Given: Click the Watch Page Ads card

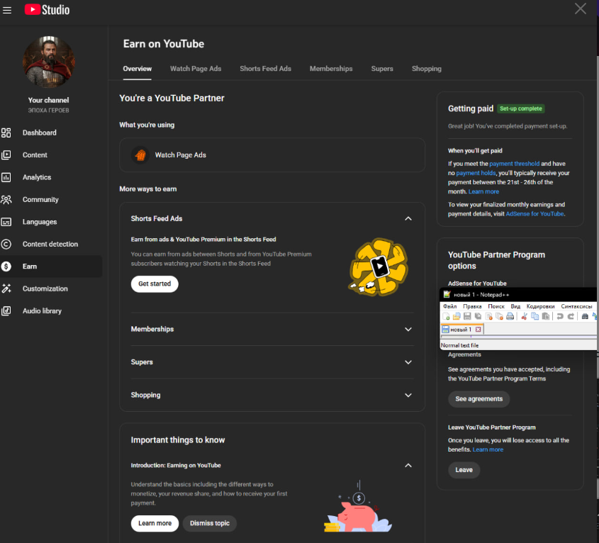Looking at the screenshot, I should coord(272,155).
